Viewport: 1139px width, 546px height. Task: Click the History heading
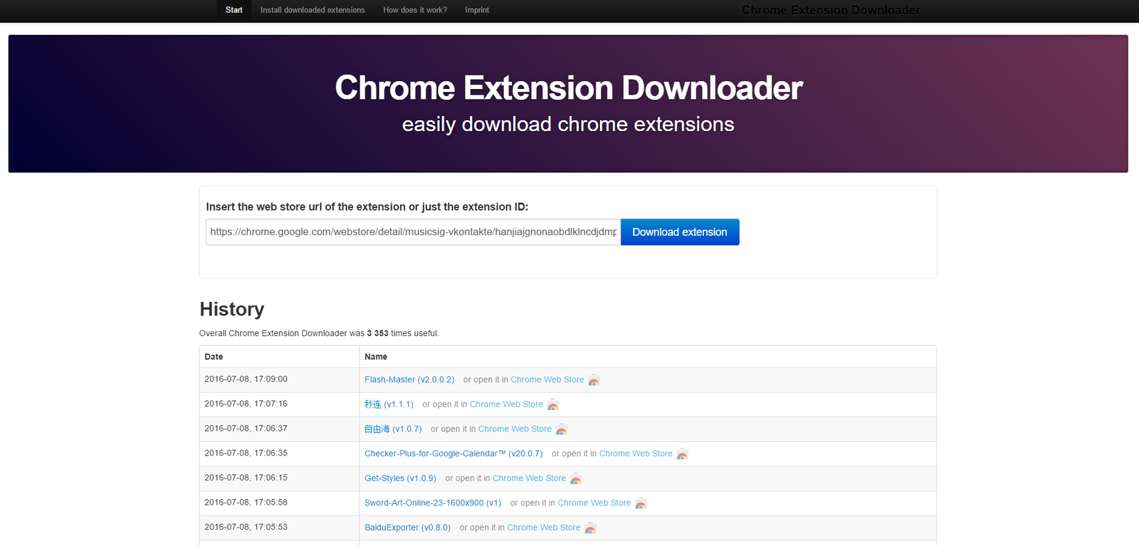coord(231,310)
